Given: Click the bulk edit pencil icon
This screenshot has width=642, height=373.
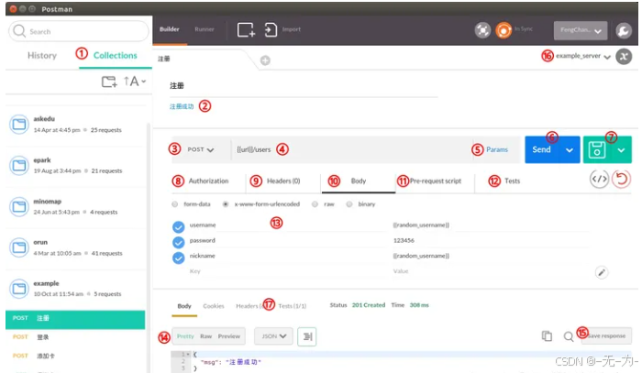Looking at the screenshot, I should [602, 272].
